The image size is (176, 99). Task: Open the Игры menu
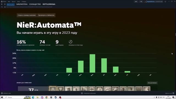tap(18, 2)
